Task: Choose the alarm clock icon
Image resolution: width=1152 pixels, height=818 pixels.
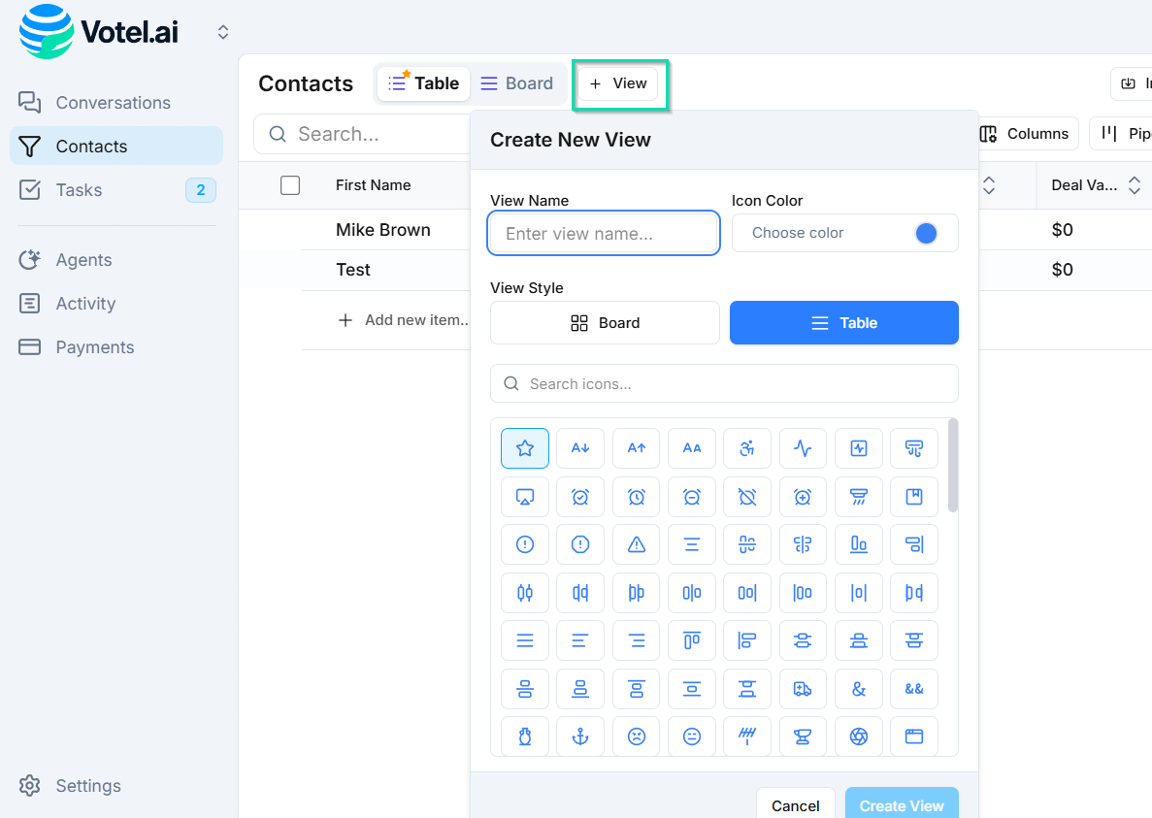Action: [x=636, y=497]
